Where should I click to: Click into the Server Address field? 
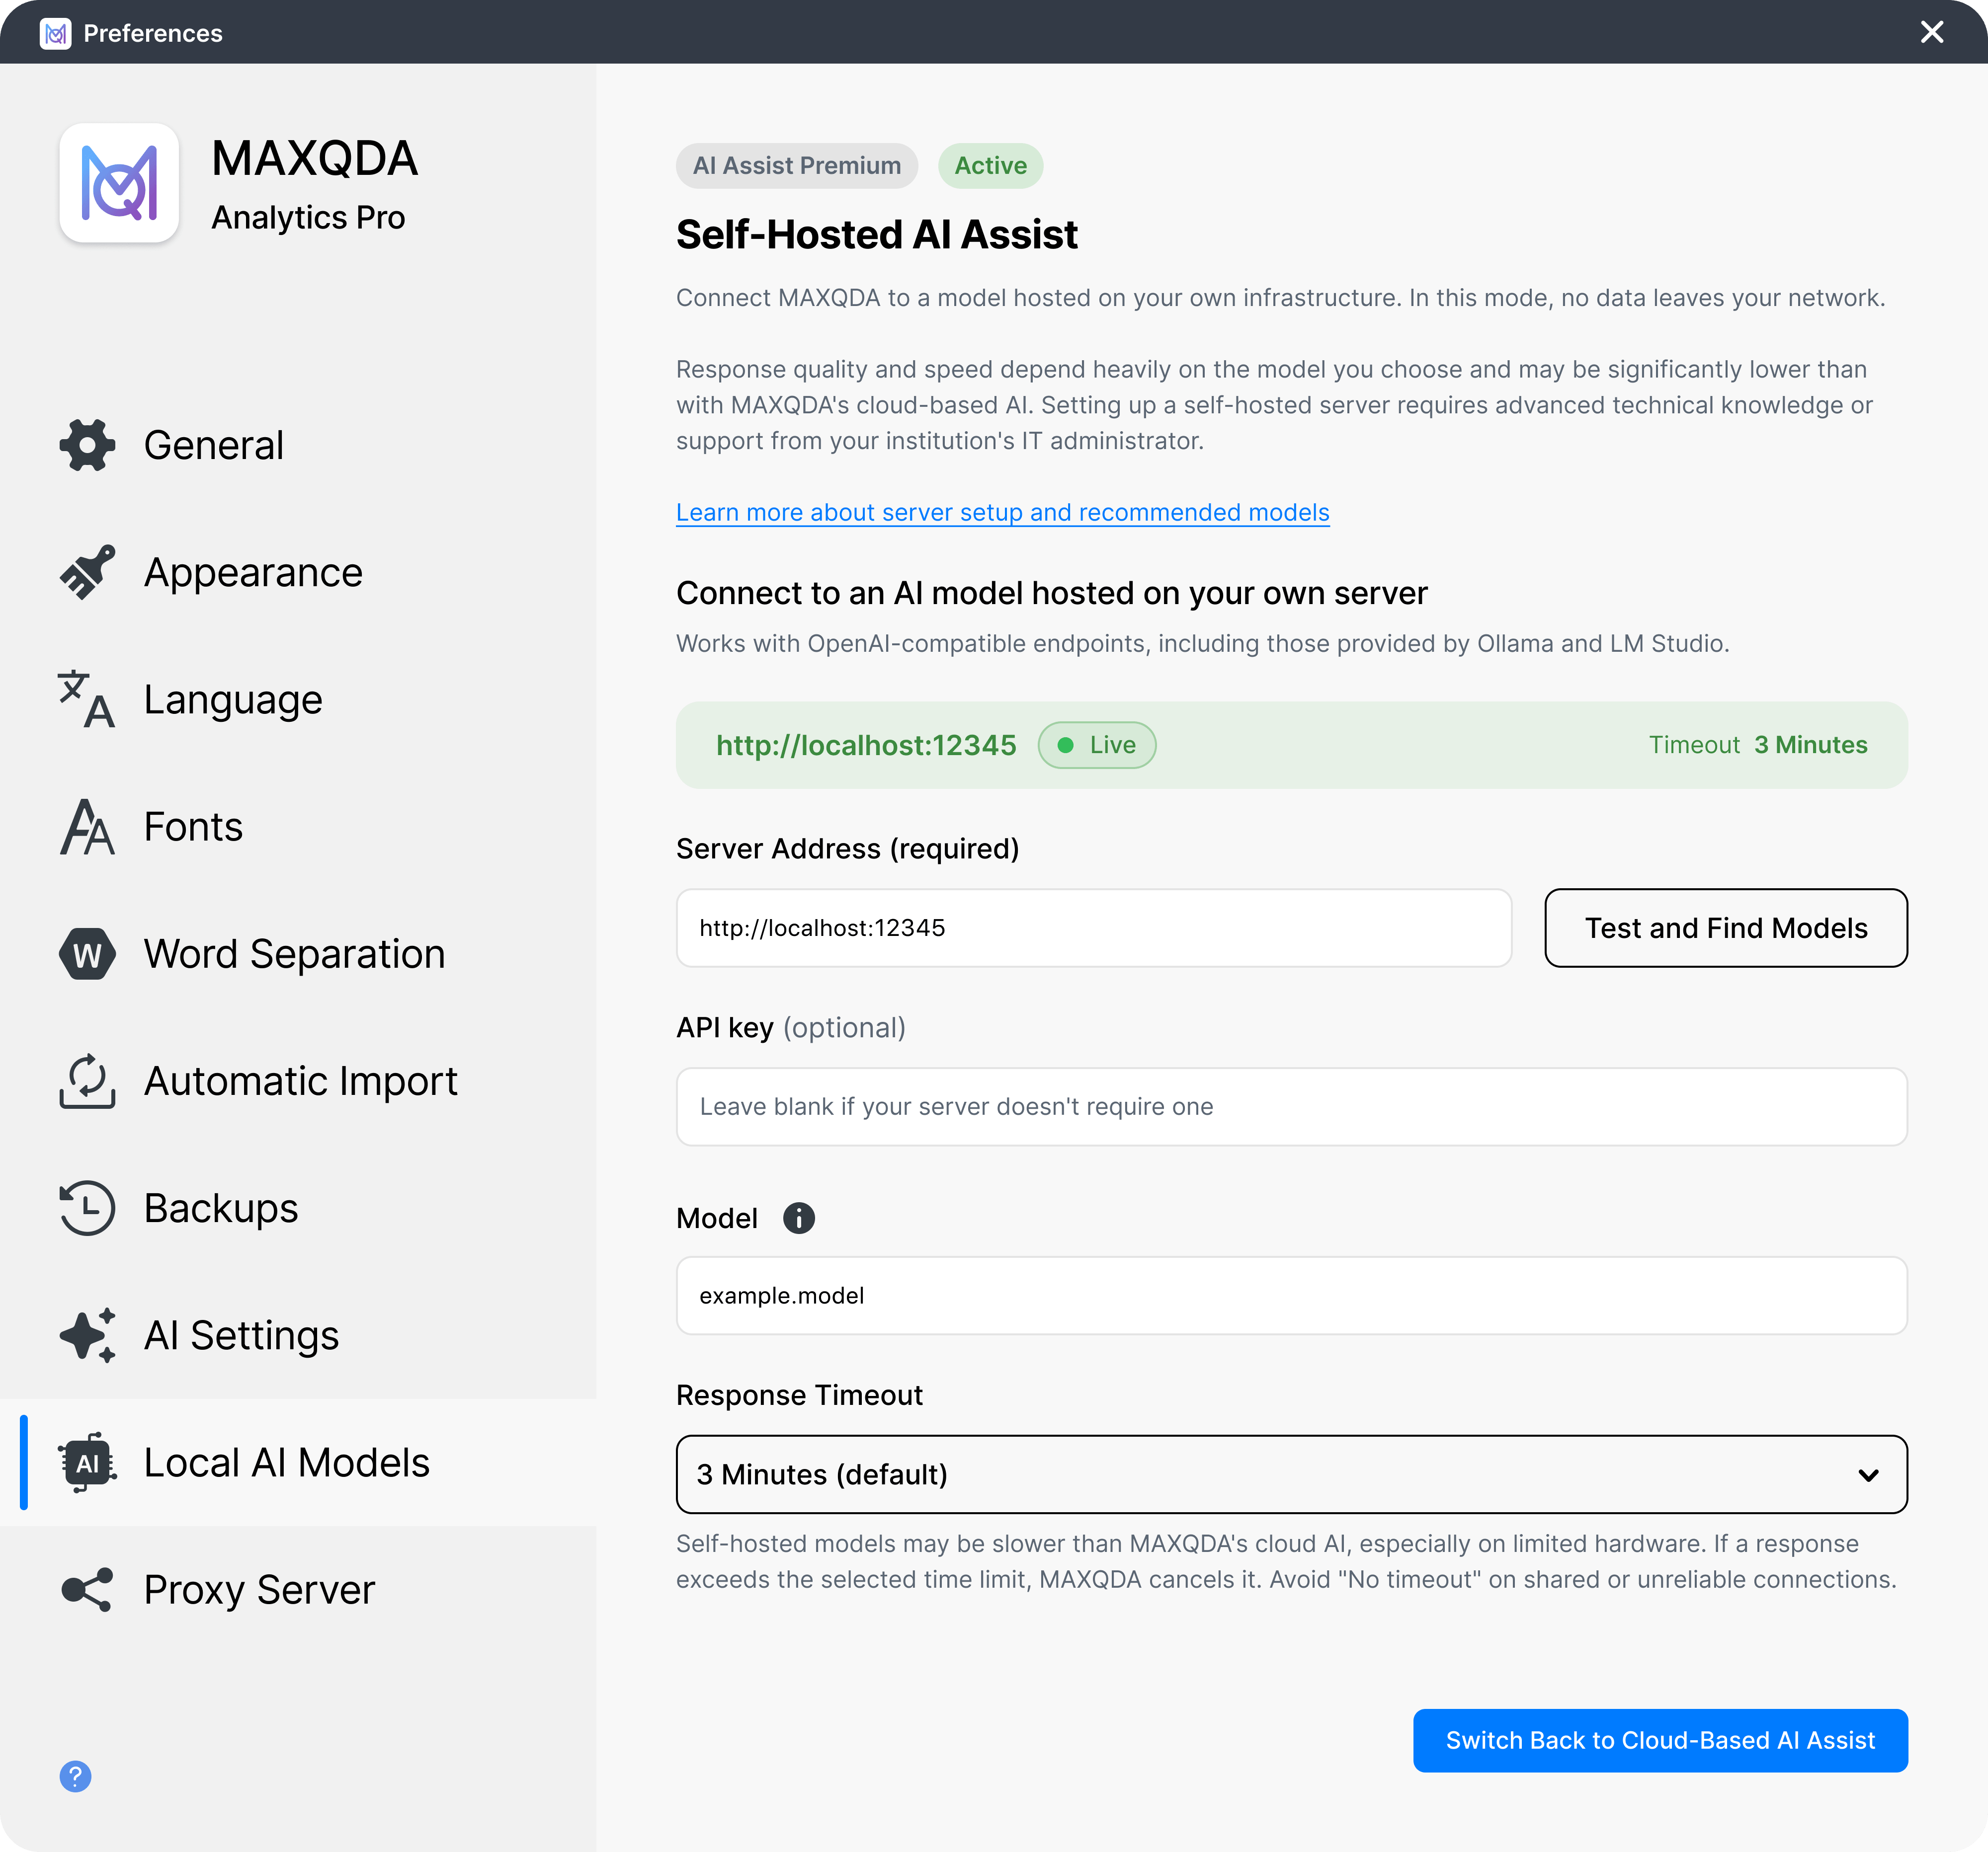point(1093,927)
